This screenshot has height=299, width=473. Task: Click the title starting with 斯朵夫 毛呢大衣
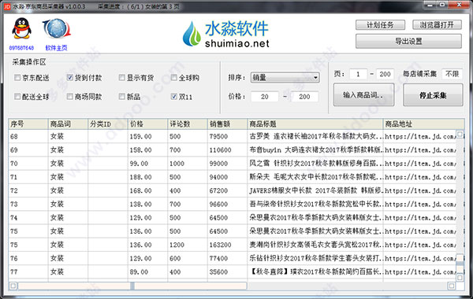click(x=316, y=177)
